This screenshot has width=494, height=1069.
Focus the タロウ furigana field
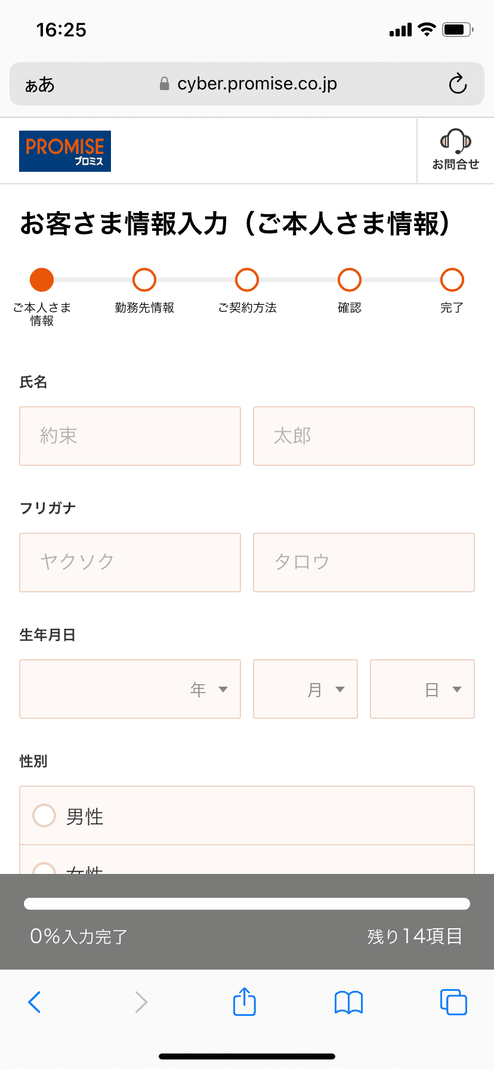[364, 563]
